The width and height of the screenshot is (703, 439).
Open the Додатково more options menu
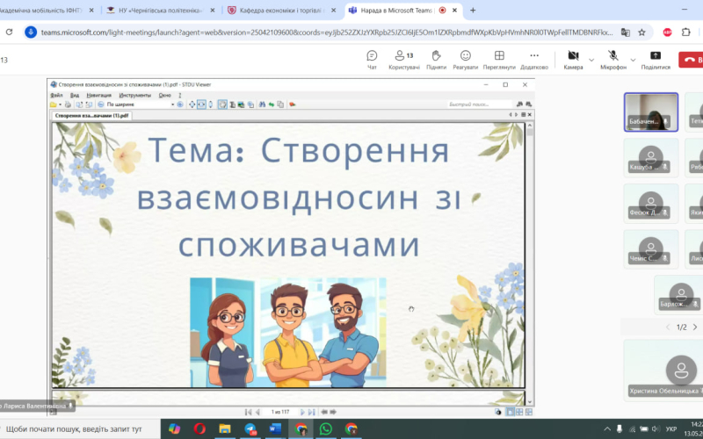pos(534,60)
